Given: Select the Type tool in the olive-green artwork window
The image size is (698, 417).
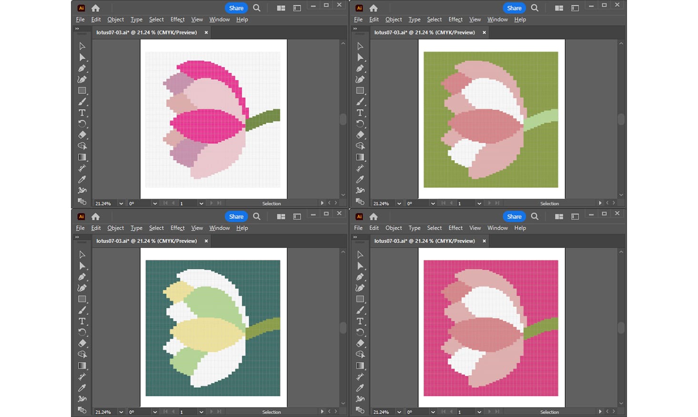Looking at the screenshot, I should point(360,113).
